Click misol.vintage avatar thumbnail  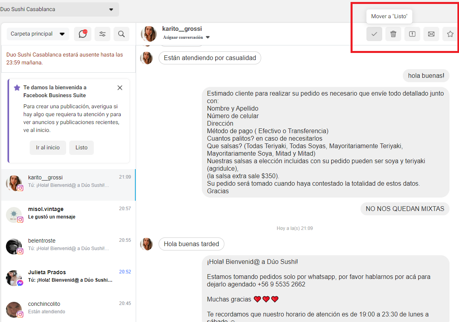(14, 215)
